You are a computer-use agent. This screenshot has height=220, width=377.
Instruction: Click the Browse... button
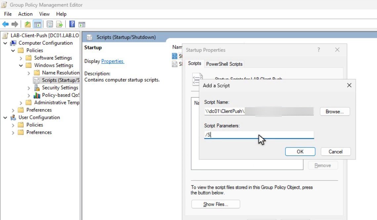335,111
